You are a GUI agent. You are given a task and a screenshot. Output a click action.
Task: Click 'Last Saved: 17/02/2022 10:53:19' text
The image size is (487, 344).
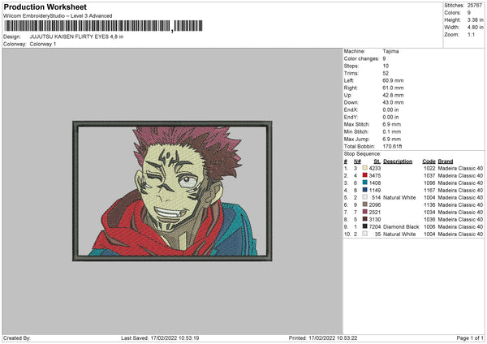[160, 338]
